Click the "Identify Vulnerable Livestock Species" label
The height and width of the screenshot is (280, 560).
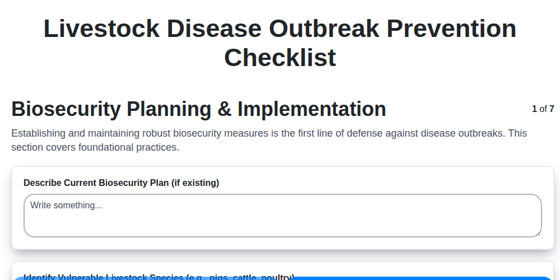click(158, 276)
